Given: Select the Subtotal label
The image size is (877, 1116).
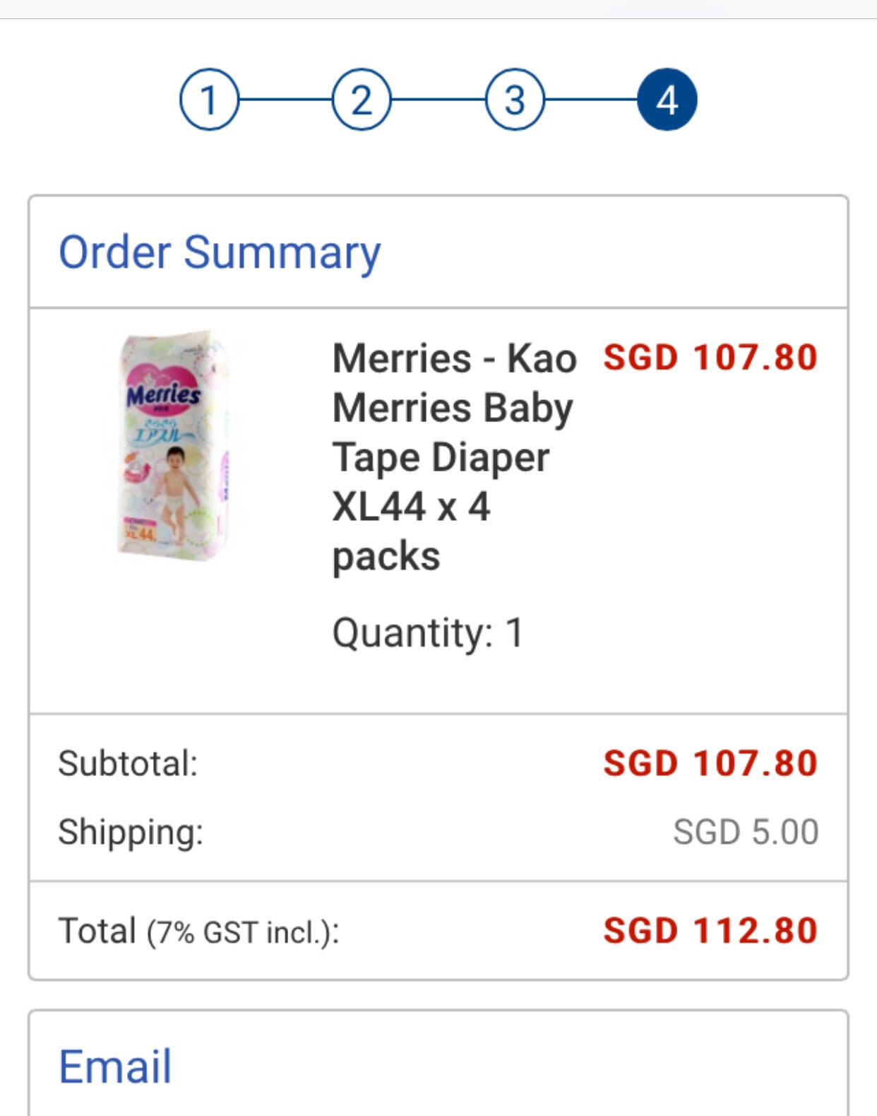Looking at the screenshot, I should [x=128, y=763].
